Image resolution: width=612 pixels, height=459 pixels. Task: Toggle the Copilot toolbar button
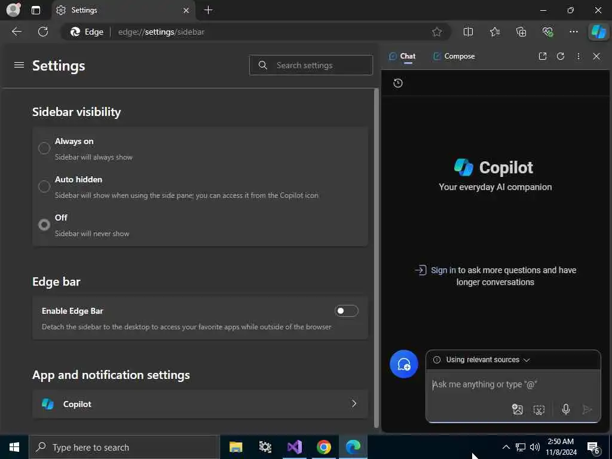(x=598, y=32)
